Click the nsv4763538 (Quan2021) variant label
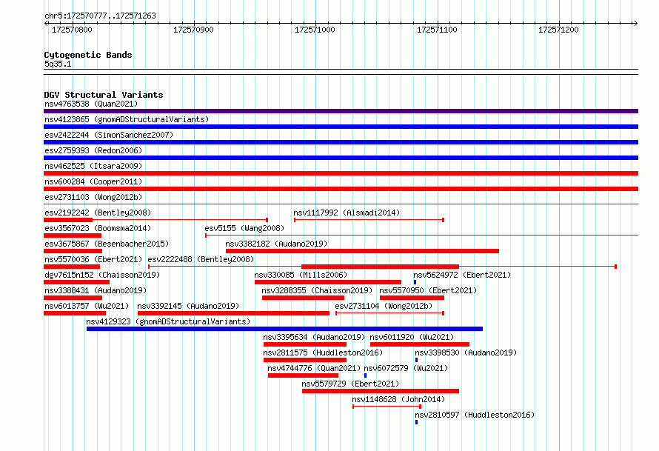This screenshot has height=451, width=659. click(x=91, y=104)
